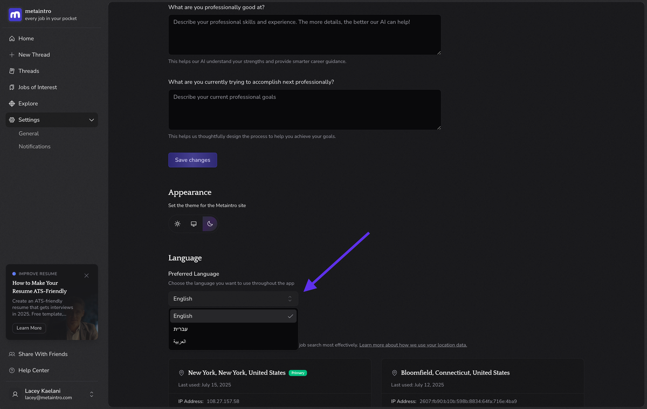Dismiss the resume tip card
This screenshot has height=409, width=647.
pos(86,276)
